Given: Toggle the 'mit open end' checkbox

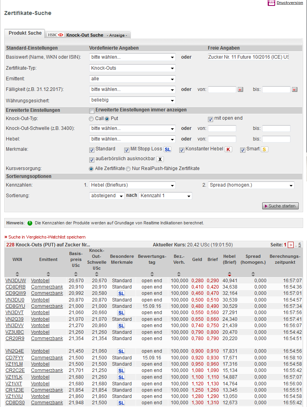Looking at the screenshot, I should tap(211, 119).
